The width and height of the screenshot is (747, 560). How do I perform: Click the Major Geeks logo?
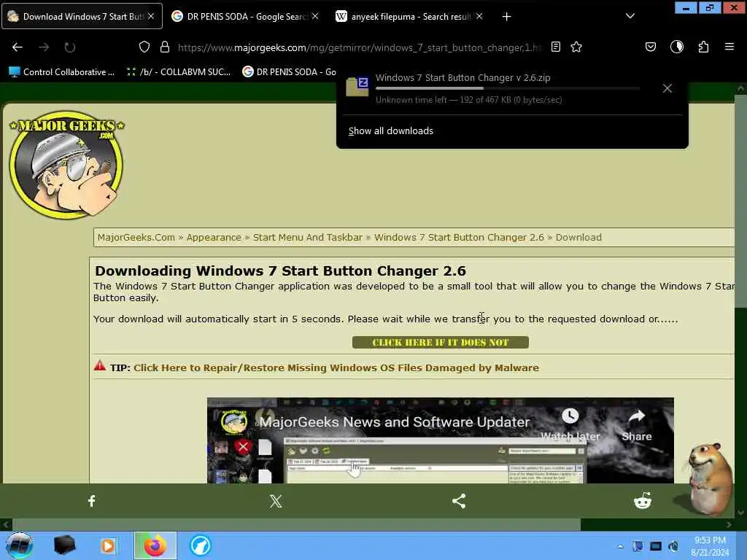pyautogui.click(x=66, y=165)
